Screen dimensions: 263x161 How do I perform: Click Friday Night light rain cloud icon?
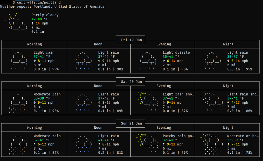pos(213,61)
